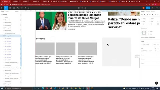160x90 pixels.
Task: Remove the F2F2F2 fill with minus icon
Action: tap(158, 51)
